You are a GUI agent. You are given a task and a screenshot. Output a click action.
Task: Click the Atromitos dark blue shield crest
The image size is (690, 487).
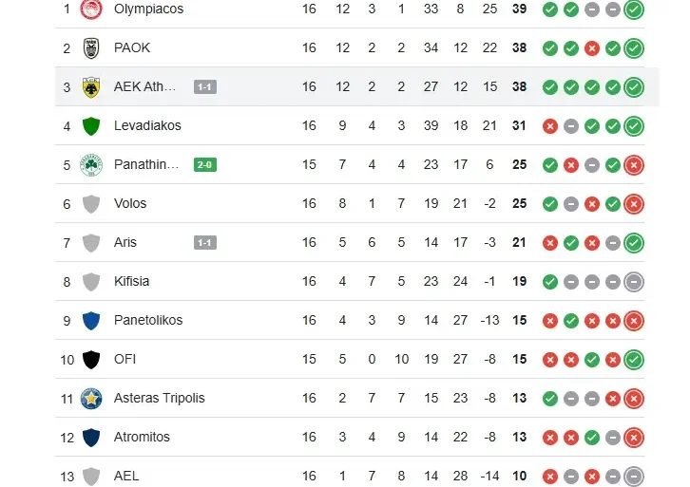[91, 438]
